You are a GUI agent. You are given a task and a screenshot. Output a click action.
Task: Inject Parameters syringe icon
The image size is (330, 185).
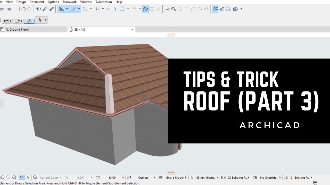pos(51,9)
